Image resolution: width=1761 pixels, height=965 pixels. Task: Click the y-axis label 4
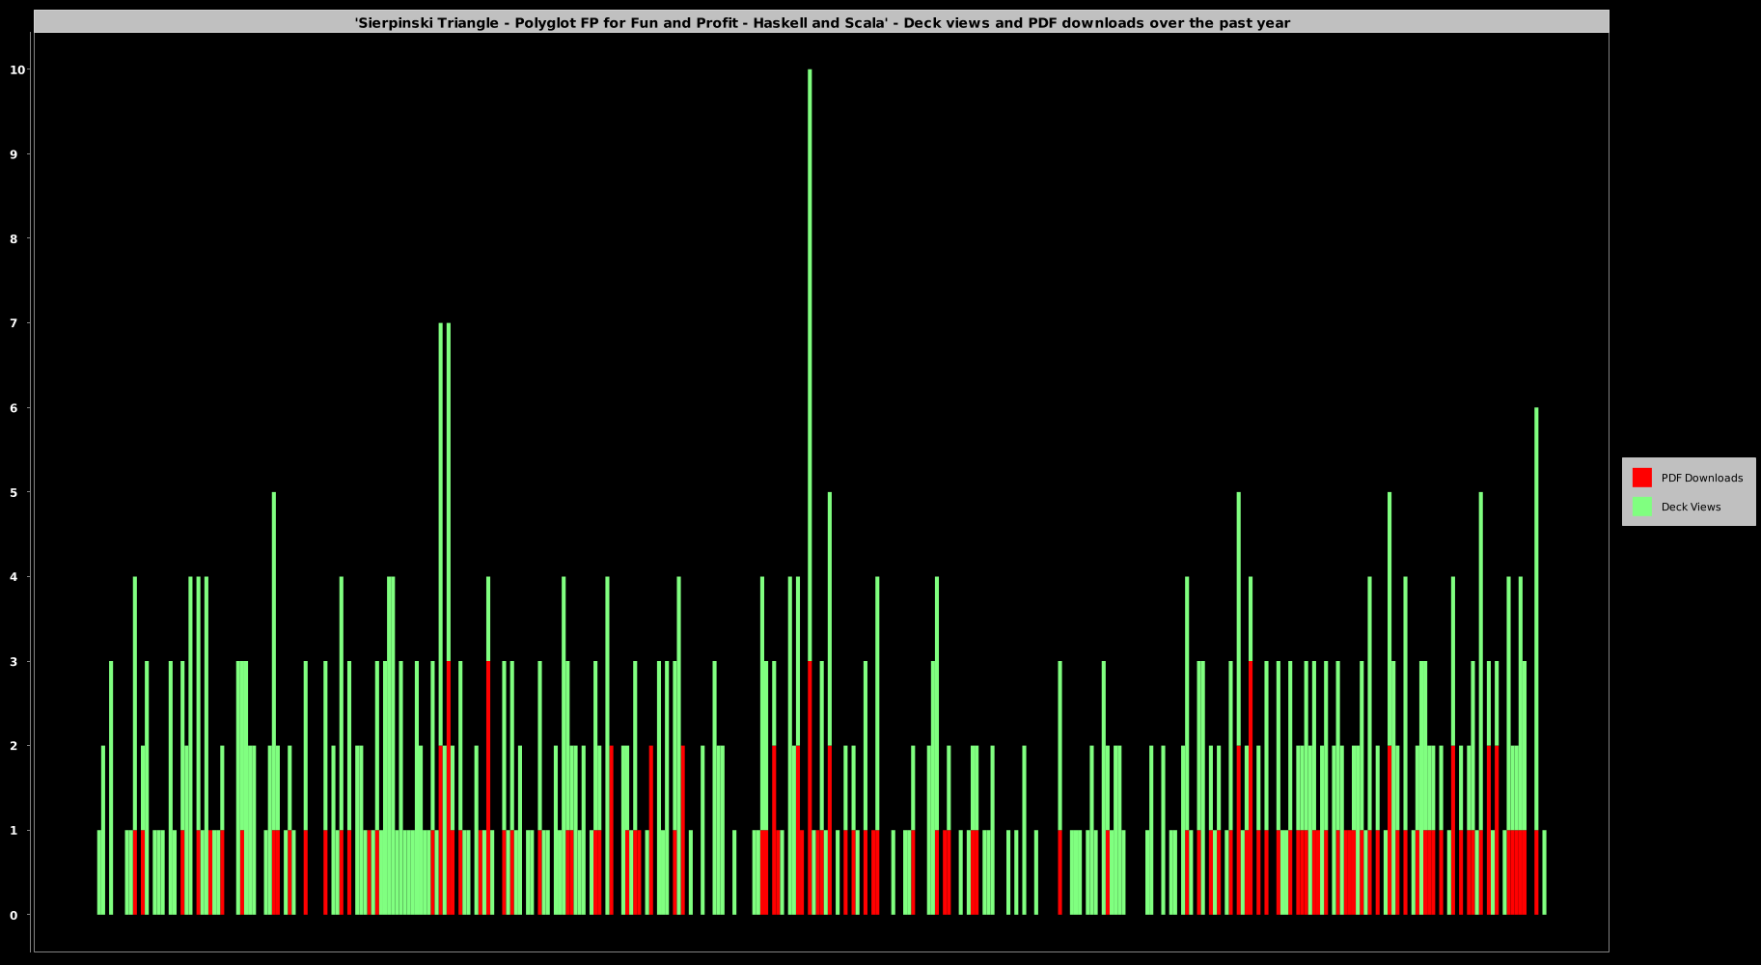[14, 577]
